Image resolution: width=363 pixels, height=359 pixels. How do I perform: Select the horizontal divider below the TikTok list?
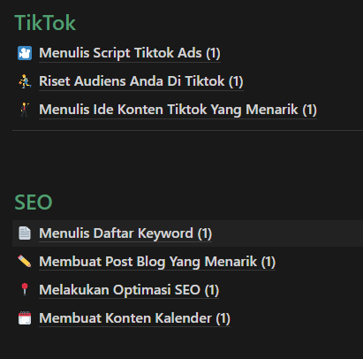coord(187,130)
